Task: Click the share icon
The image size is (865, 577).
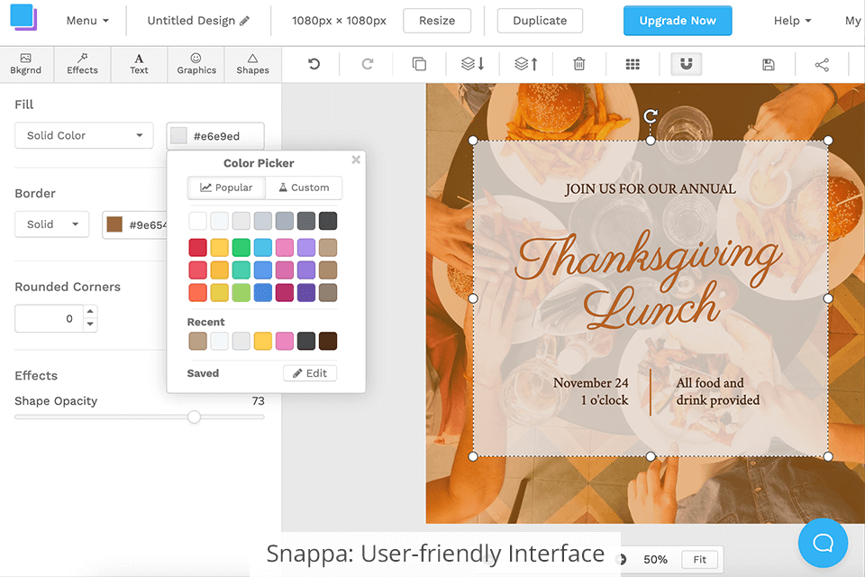Action: coord(822,65)
